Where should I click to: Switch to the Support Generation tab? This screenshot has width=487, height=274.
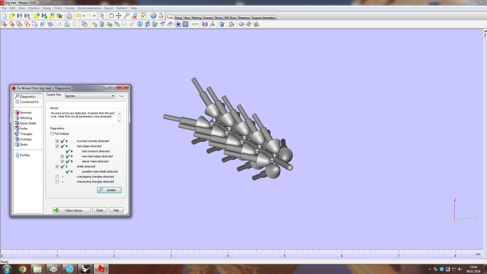(263, 18)
